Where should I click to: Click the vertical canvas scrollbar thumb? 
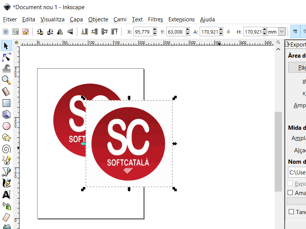(x=278, y=152)
